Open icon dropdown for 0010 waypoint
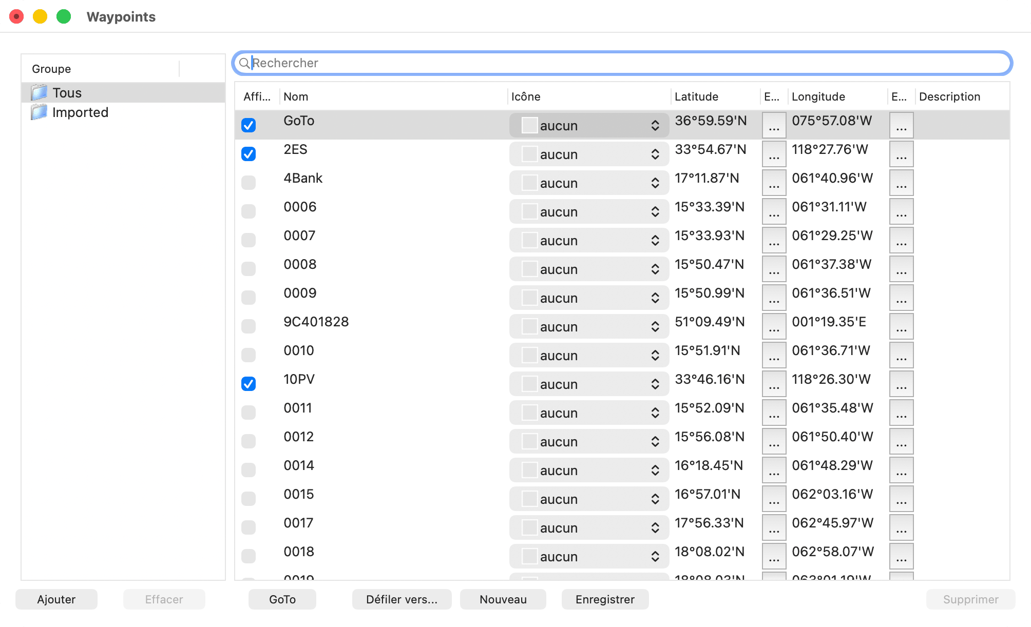This screenshot has width=1031, height=627. pyautogui.click(x=589, y=355)
